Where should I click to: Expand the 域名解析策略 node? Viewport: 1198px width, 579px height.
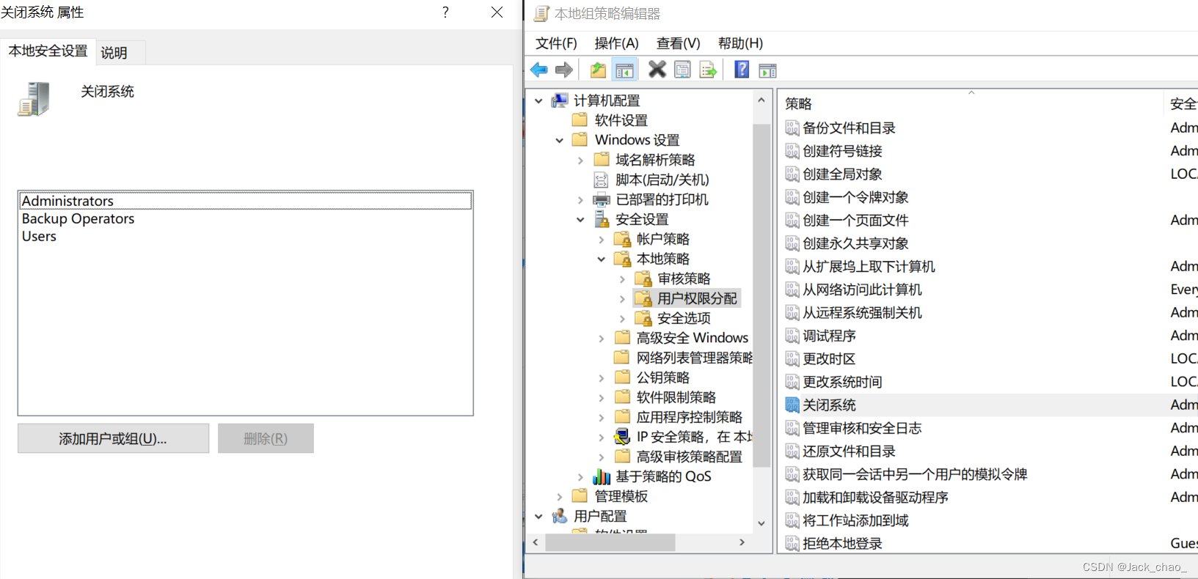click(x=580, y=160)
